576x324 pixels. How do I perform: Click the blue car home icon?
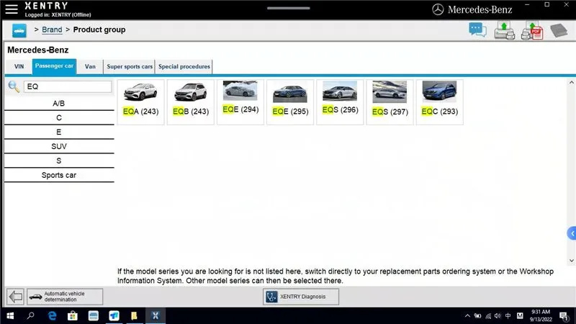point(19,30)
